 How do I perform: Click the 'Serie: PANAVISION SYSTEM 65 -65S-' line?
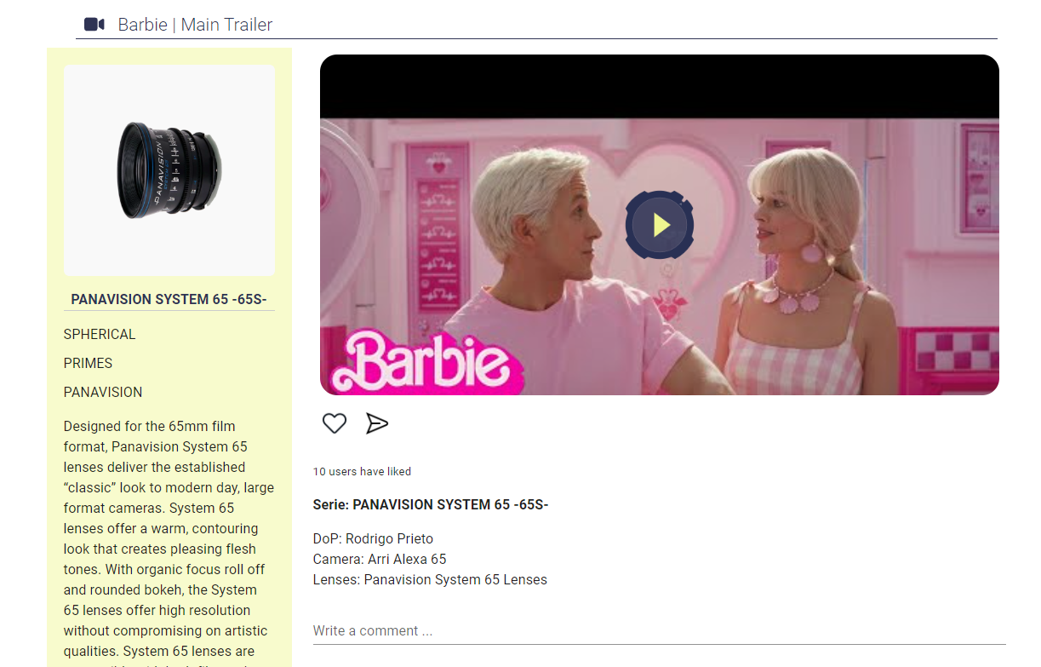coord(431,505)
